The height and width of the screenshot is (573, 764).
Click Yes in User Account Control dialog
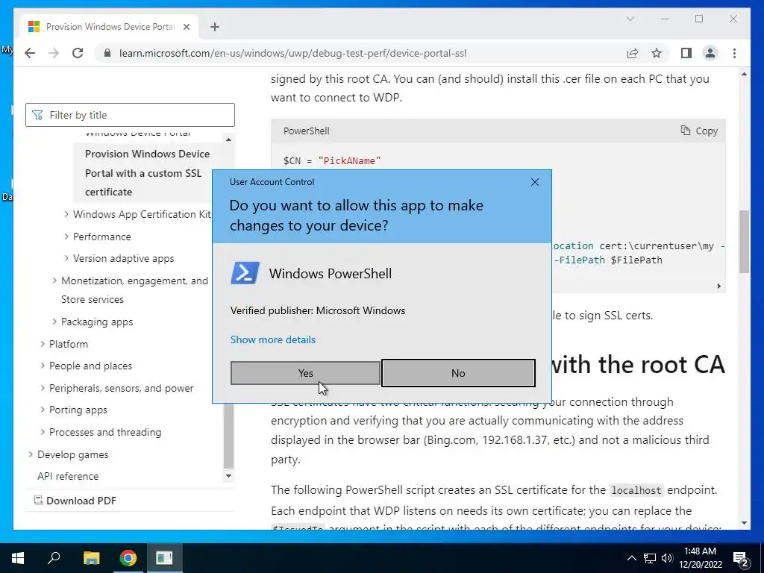305,373
